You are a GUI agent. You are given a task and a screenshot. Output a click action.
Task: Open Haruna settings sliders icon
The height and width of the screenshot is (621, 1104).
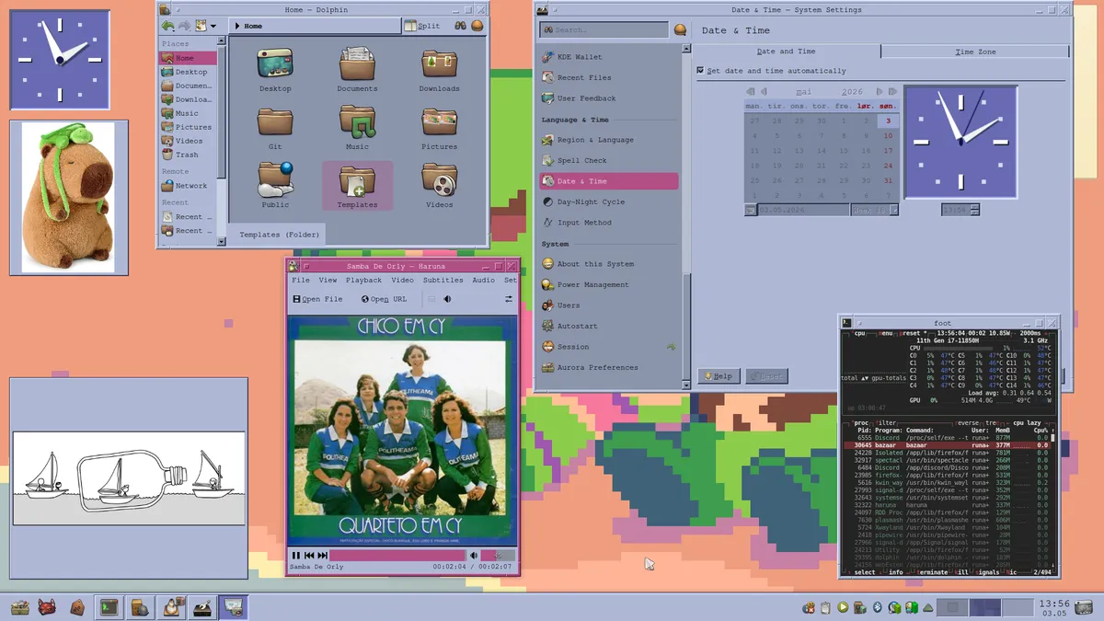(509, 299)
